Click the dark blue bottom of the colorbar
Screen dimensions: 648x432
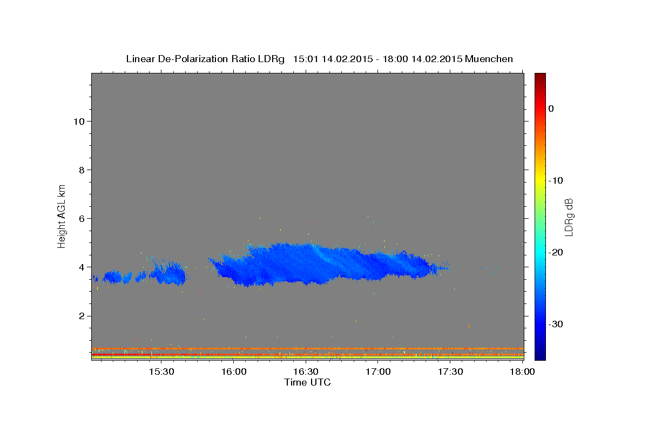(x=540, y=354)
